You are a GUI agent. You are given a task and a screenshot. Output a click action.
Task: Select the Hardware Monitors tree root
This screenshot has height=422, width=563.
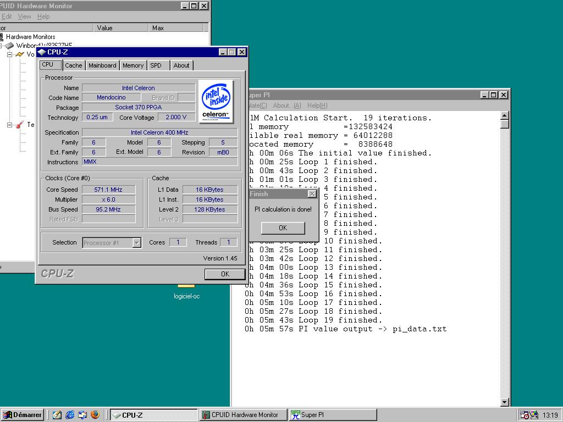click(31, 37)
